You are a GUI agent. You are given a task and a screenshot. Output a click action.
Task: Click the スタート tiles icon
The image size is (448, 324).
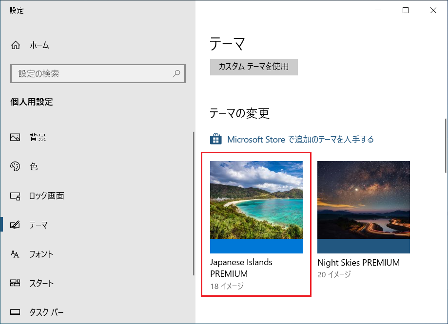click(x=15, y=283)
